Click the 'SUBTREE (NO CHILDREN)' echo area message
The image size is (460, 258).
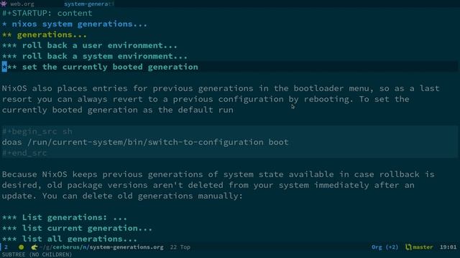coord(37,255)
